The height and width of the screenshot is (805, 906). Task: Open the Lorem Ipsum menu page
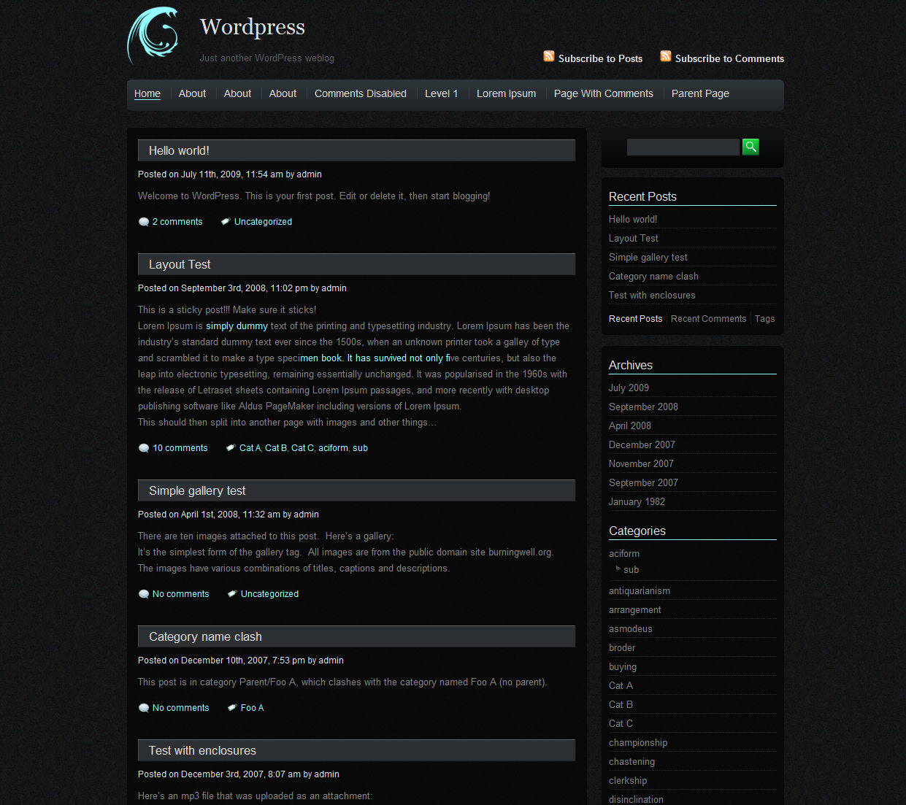(506, 93)
